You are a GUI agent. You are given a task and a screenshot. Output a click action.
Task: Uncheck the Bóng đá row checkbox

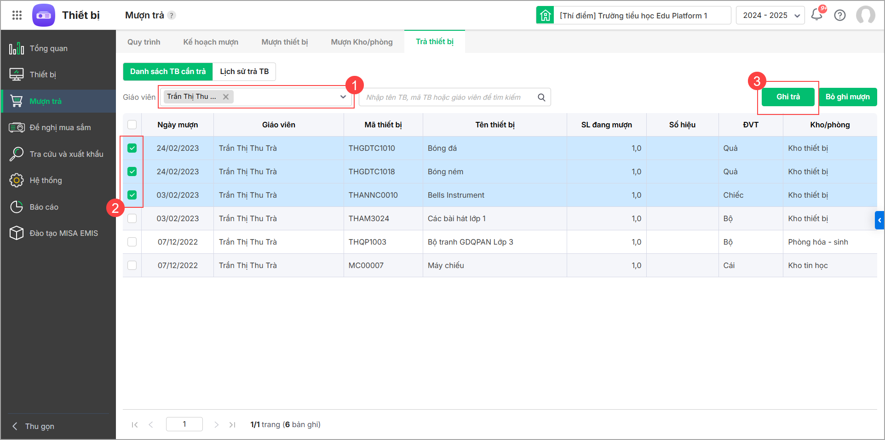pos(132,148)
